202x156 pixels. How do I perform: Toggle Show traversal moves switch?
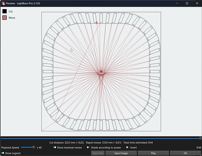(x=55, y=147)
